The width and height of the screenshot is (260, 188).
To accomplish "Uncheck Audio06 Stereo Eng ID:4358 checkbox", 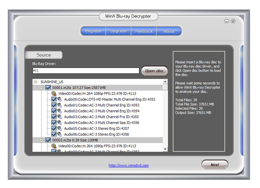I will [54, 134].
